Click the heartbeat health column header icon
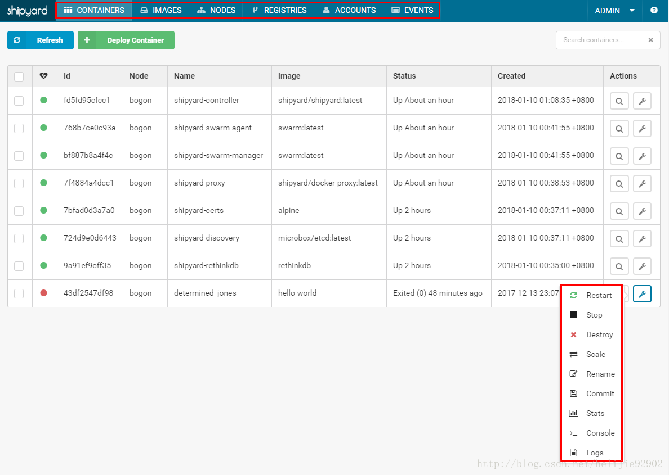The width and height of the screenshot is (669, 475). (x=43, y=76)
